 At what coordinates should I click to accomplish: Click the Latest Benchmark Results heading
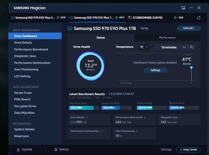click(x=87, y=94)
